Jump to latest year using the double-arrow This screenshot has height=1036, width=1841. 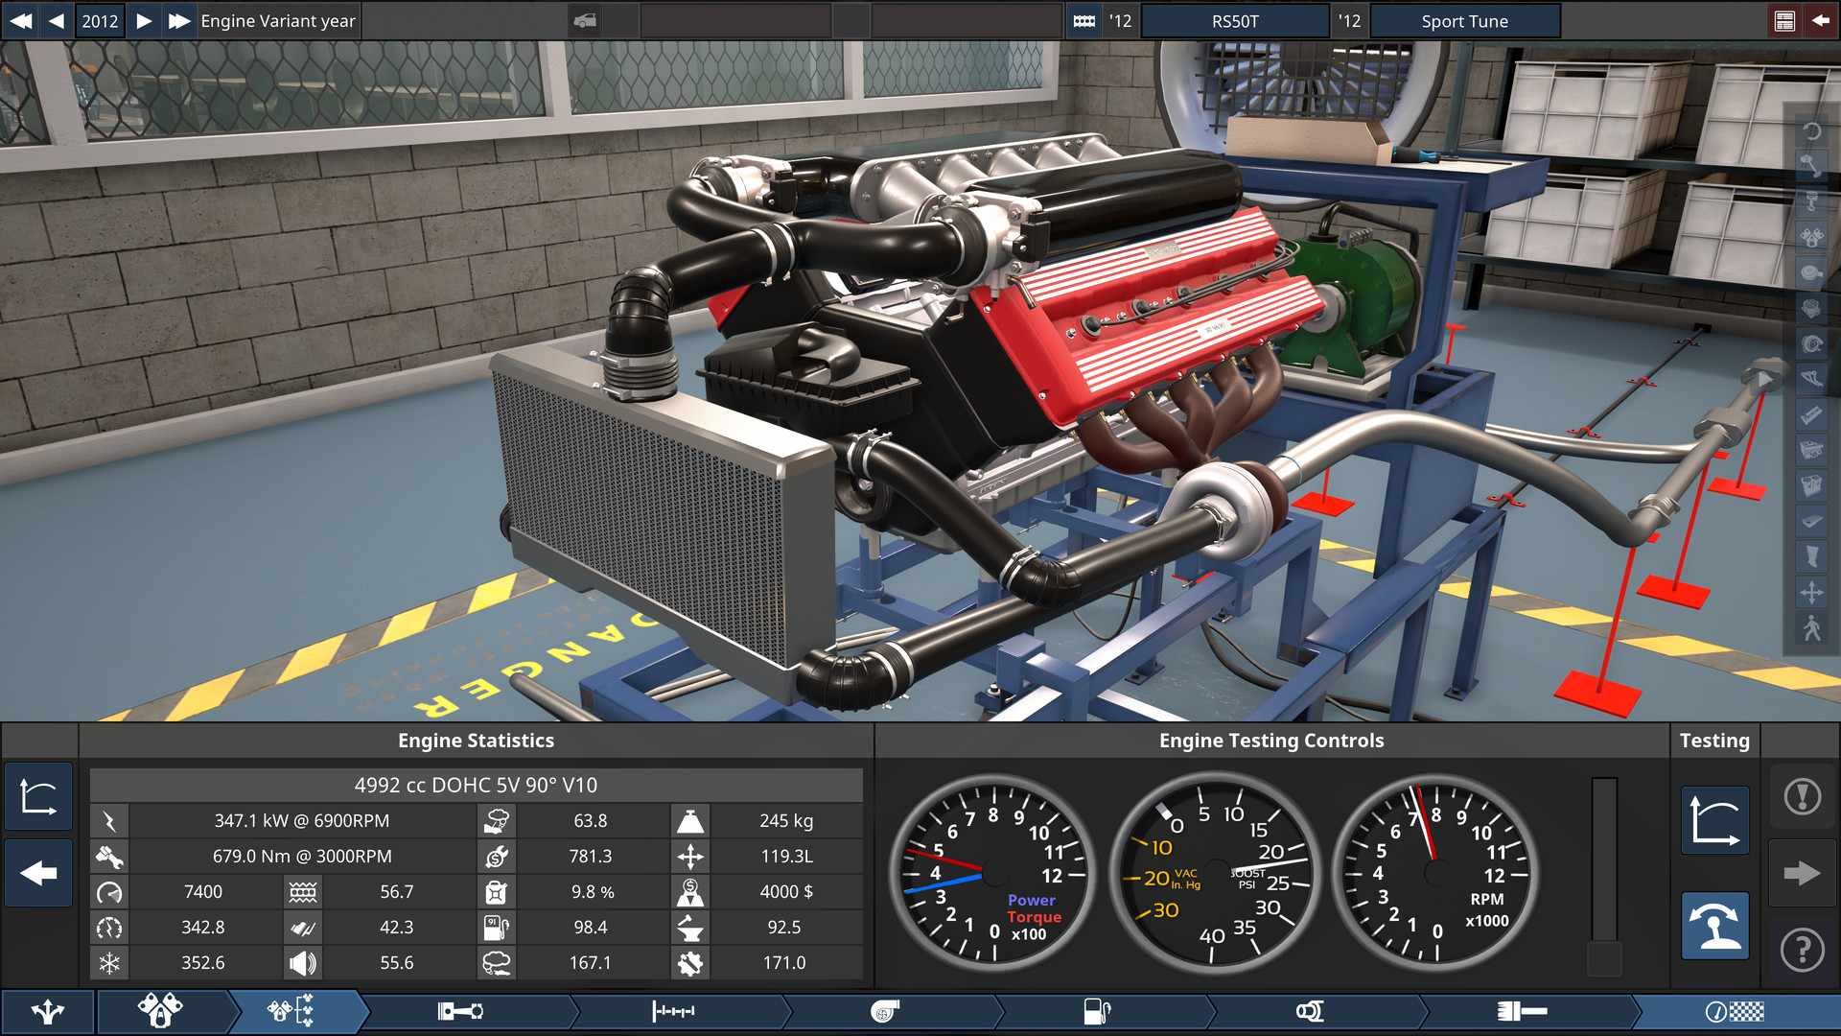click(178, 20)
